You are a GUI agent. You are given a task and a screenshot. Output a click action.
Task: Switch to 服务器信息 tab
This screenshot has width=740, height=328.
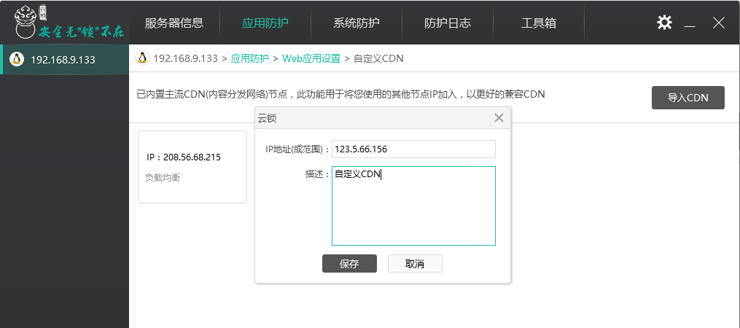click(174, 23)
